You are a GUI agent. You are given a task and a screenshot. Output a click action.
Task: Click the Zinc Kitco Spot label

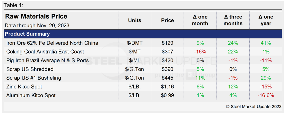pos(24,87)
